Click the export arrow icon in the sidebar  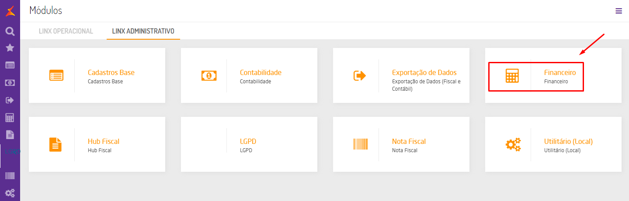click(10, 100)
